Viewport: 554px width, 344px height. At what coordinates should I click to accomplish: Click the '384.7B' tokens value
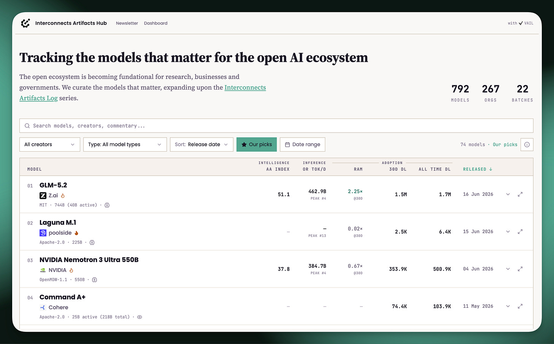click(317, 266)
